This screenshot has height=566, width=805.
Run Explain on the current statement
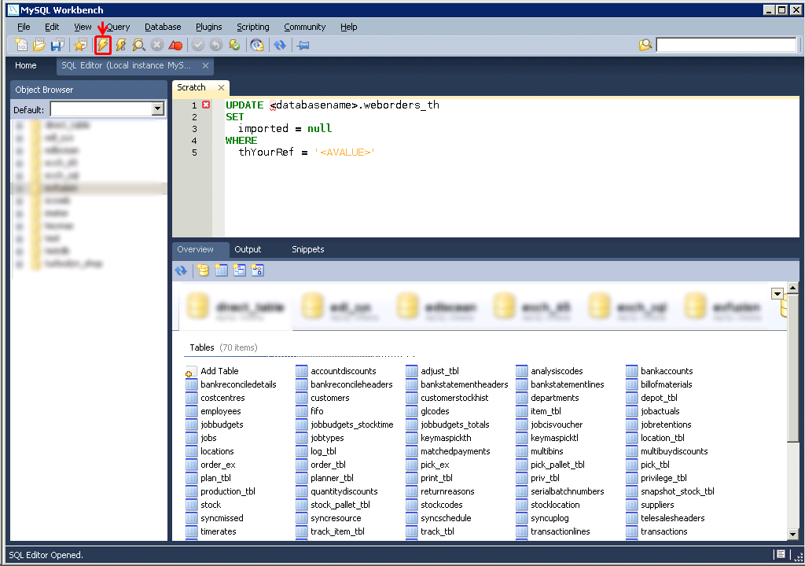138,45
